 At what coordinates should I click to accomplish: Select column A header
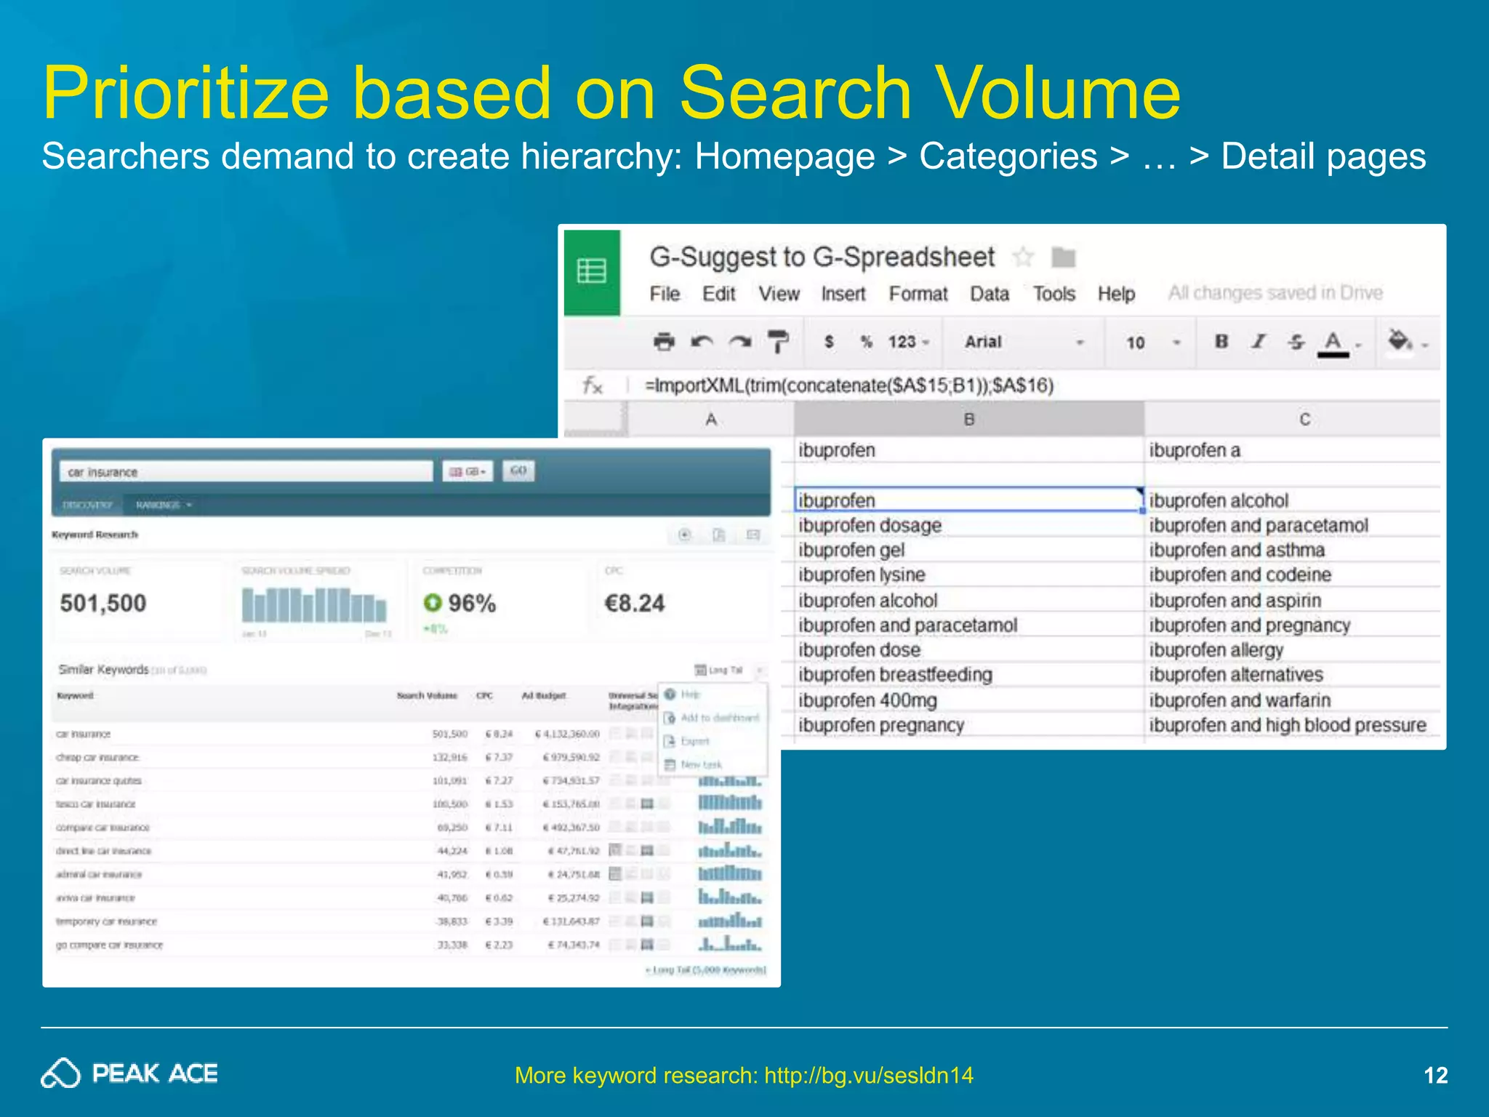(x=711, y=419)
